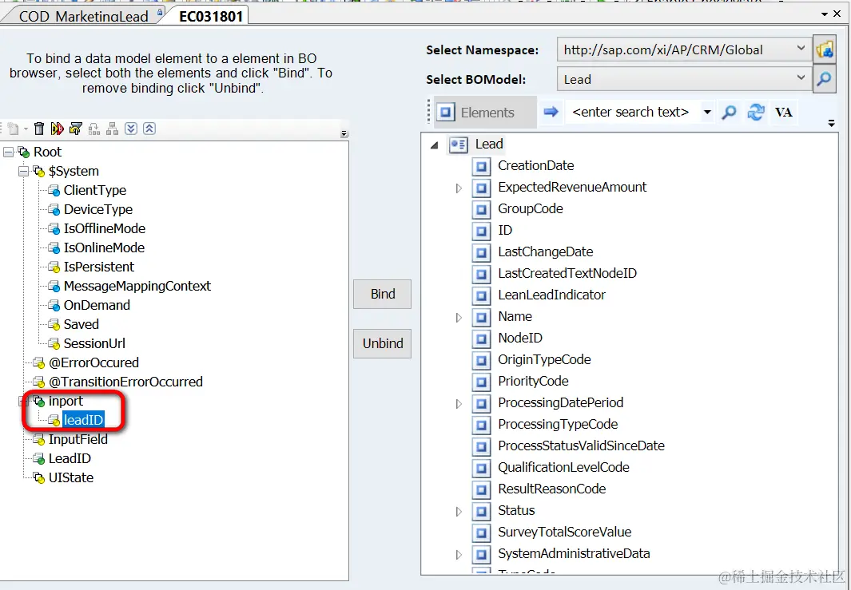Click the filter funnel toolbar icon
851x590 pixels.
click(x=75, y=129)
